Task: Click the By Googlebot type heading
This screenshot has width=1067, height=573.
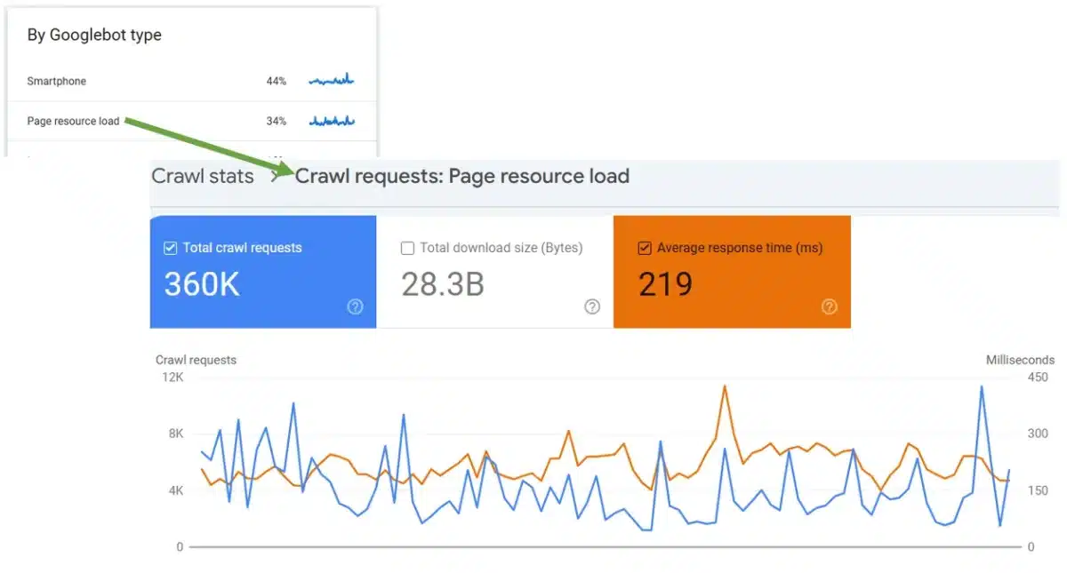Action: pyautogui.click(x=94, y=36)
